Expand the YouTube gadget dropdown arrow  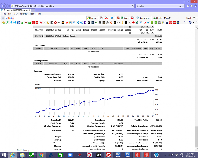click(x=109, y=18)
